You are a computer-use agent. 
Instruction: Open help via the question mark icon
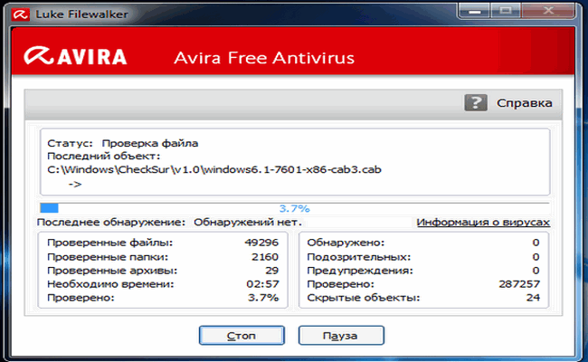(x=476, y=102)
